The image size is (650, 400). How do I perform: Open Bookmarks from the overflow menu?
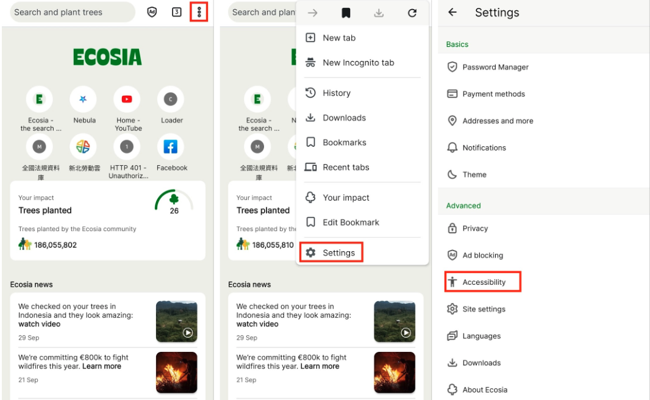362,143
